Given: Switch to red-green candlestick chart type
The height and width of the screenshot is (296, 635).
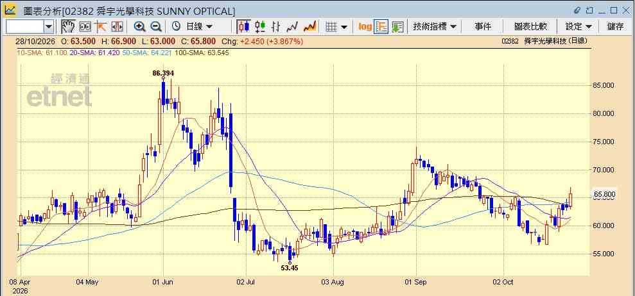Looking at the screenshot, I should (x=260, y=27).
